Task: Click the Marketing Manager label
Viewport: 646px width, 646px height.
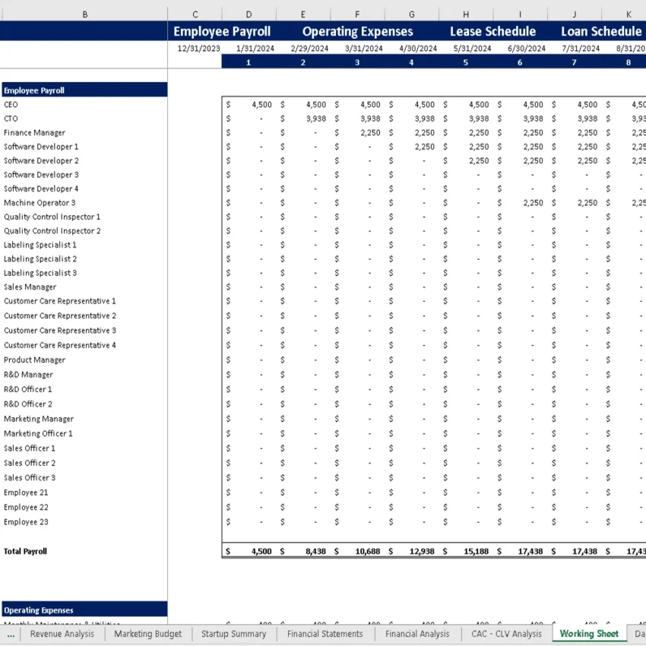Action: [x=39, y=419]
